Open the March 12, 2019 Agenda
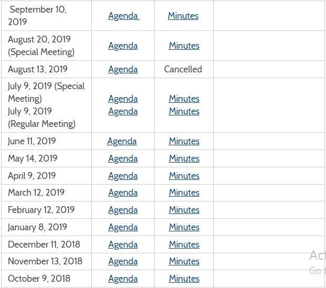The width and height of the screenshot is (326, 288). tap(123, 193)
